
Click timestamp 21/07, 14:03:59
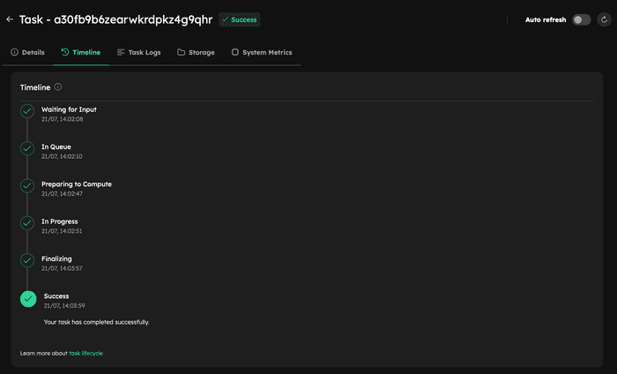[64, 305]
